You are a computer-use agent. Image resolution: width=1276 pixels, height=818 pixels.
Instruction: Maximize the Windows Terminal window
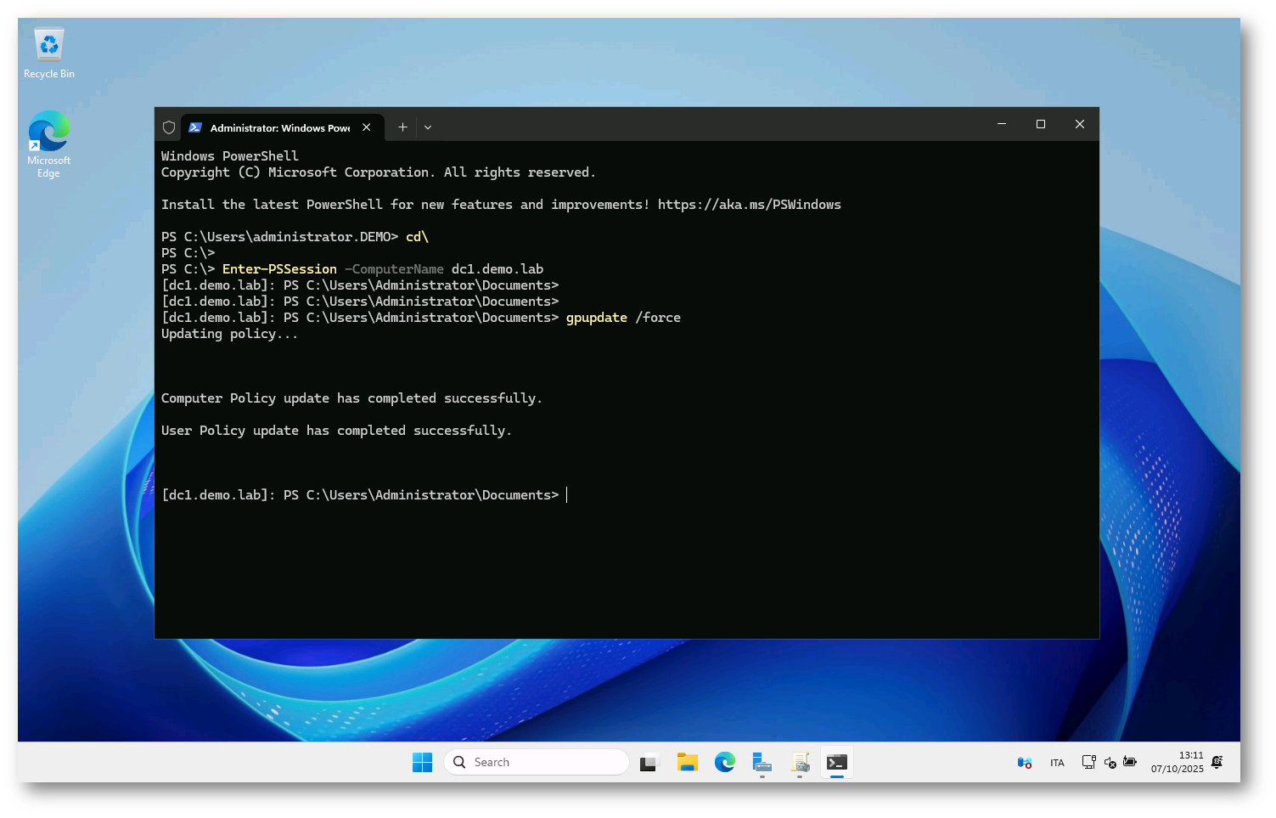(1041, 125)
